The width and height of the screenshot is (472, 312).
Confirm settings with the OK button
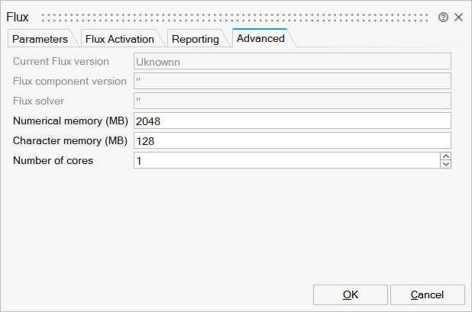point(351,294)
